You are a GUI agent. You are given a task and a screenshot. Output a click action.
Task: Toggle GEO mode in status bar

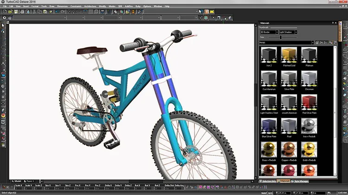click(270, 193)
